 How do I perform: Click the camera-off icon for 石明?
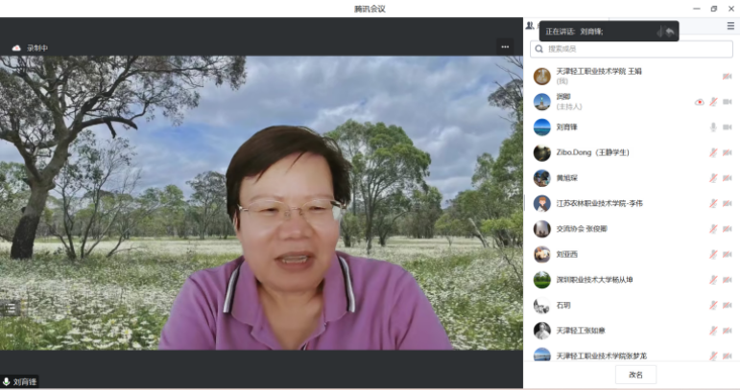click(x=727, y=306)
